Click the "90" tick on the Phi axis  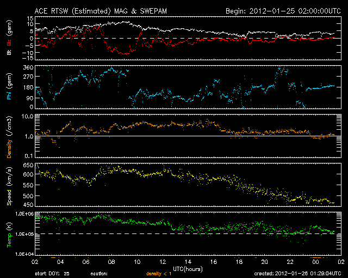[30, 98]
